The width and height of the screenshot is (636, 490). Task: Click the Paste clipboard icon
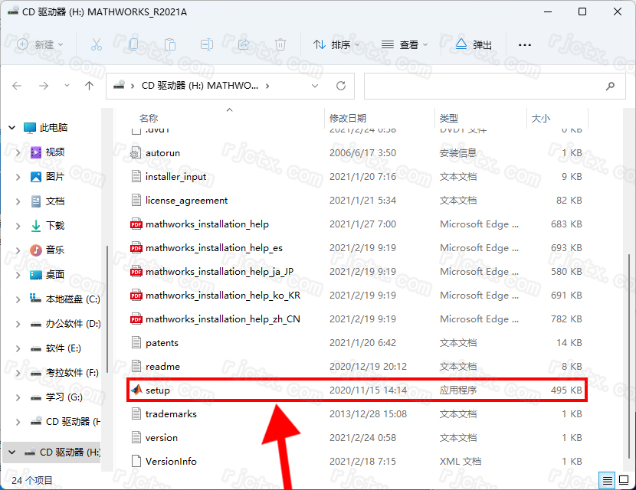coord(170,44)
